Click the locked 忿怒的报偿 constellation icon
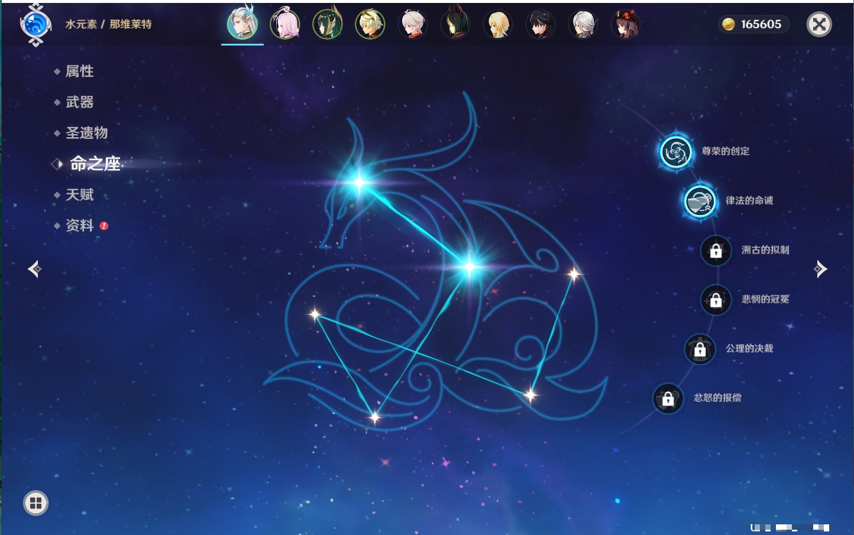Screen dimensions: 854x535 668,398
